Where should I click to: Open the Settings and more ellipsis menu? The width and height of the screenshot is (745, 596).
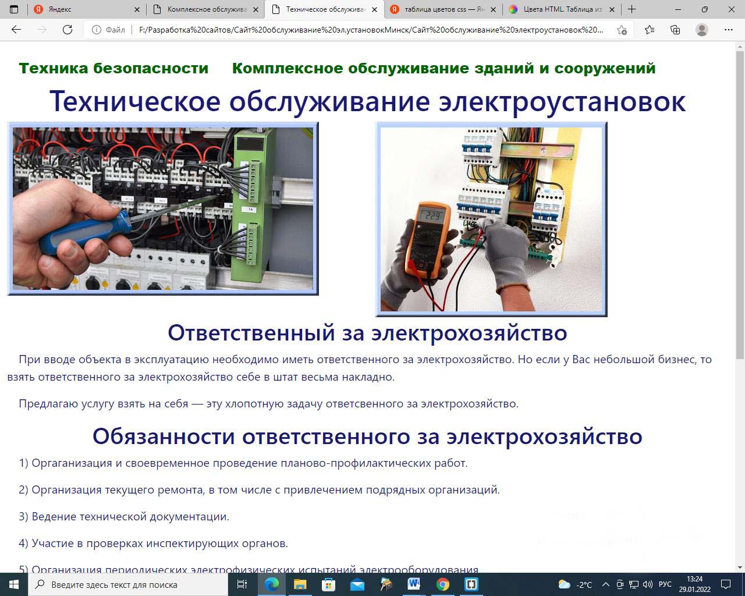(729, 30)
